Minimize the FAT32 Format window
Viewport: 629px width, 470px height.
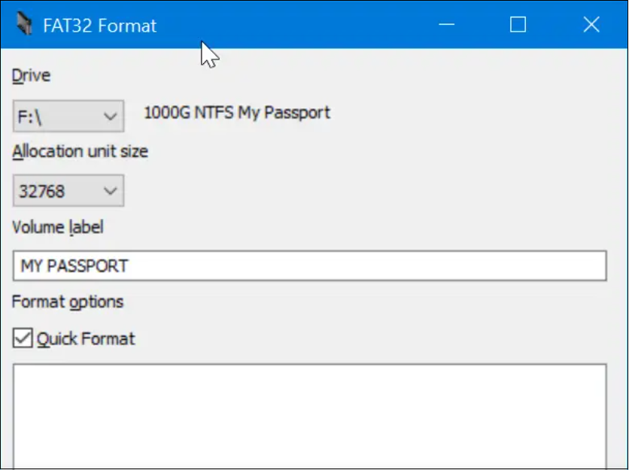click(447, 25)
